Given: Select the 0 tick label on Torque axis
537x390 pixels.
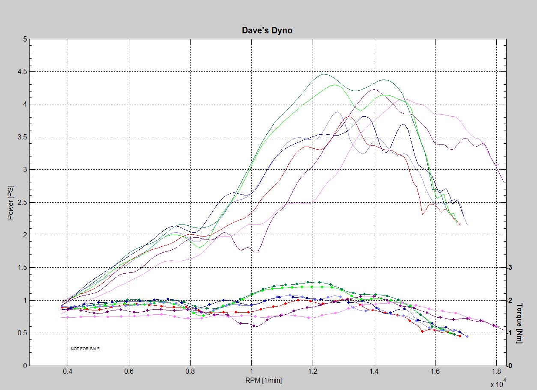Looking at the screenshot, I should click(510, 366).
